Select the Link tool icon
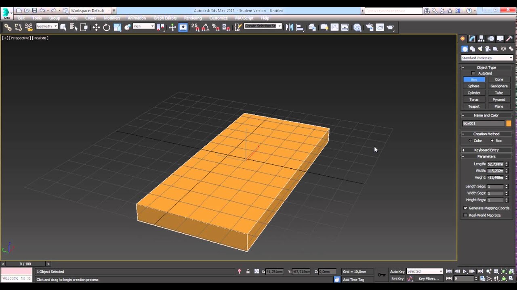The width and height of the screenshot is (517, 290). click(8, 27)
